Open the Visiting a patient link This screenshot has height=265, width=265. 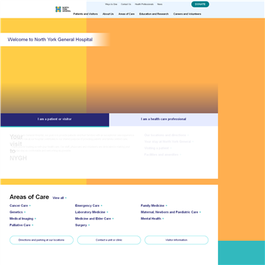pyautogui.click(x=158, y=148)
